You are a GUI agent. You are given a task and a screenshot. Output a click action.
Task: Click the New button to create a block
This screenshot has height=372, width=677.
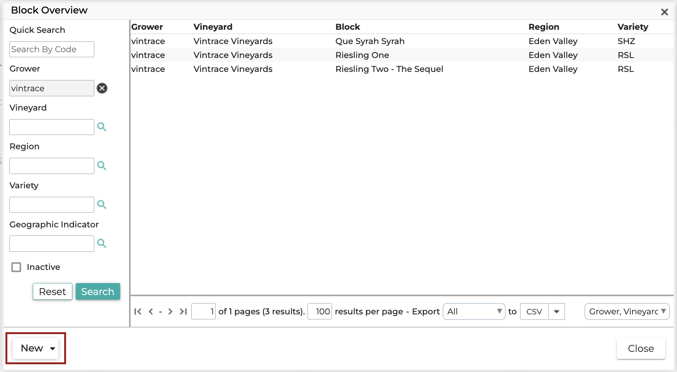coord(31,348)
